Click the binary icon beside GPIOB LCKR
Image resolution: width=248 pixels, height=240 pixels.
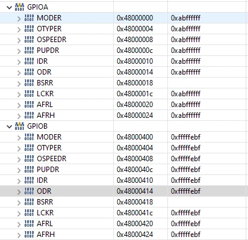tap(29, 213)
